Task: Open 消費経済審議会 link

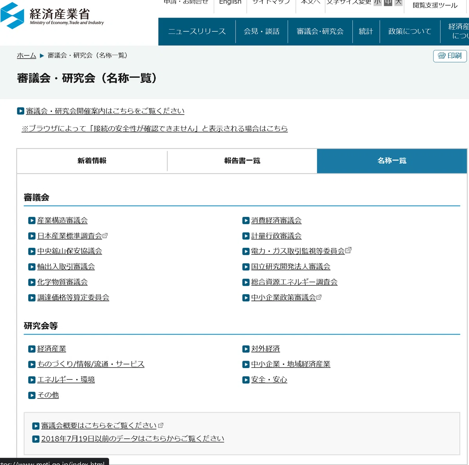Action: [x=276, y=221]
